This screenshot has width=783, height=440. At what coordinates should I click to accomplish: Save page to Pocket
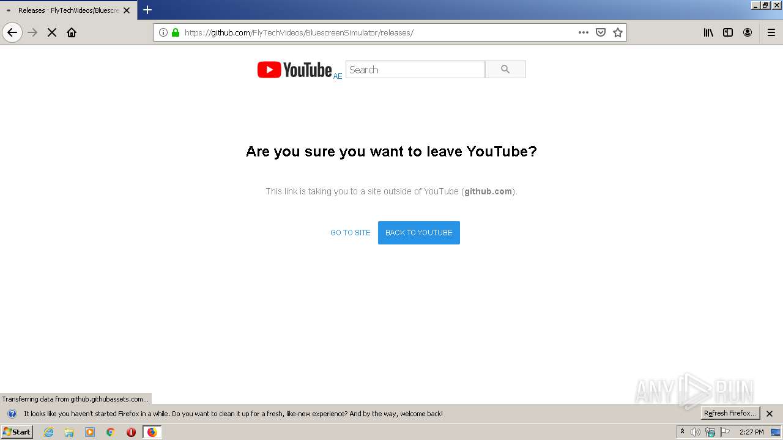[x=601, y=32]
